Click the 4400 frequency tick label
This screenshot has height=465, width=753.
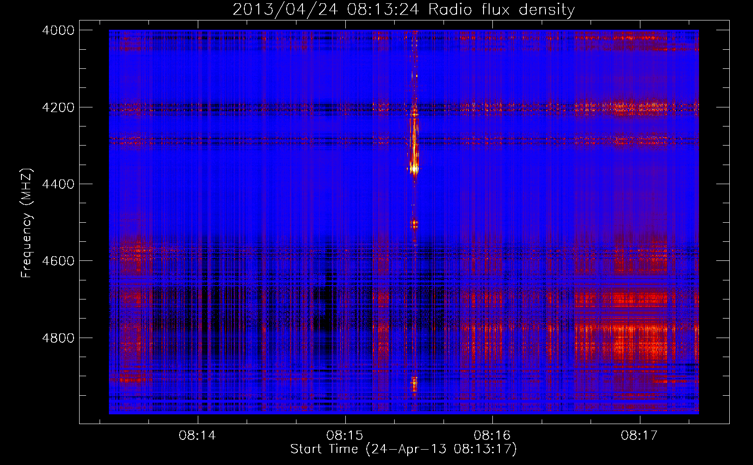(x=58, y=184)
